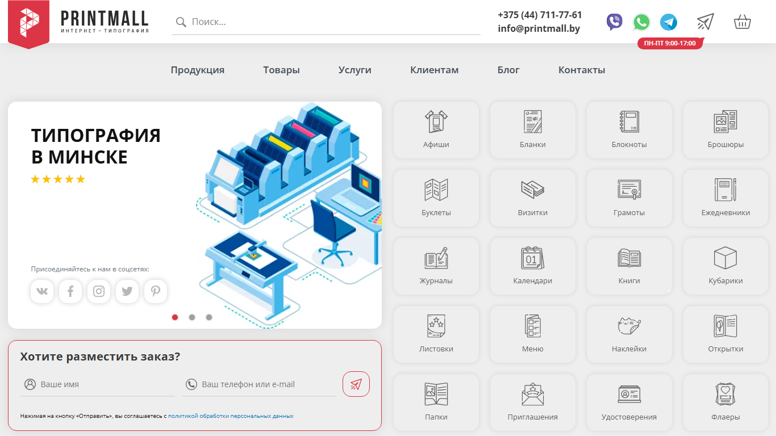Open the политикой обработки link
This screenshot has height=436, width=776.
[x=198, y=416]
